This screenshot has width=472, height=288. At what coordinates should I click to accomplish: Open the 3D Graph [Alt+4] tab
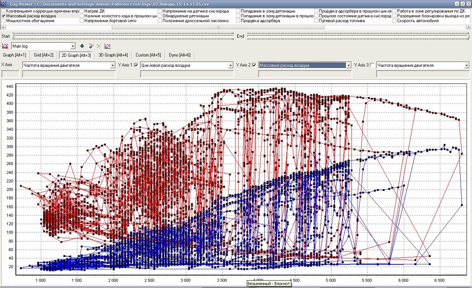[x=113, y=55]
